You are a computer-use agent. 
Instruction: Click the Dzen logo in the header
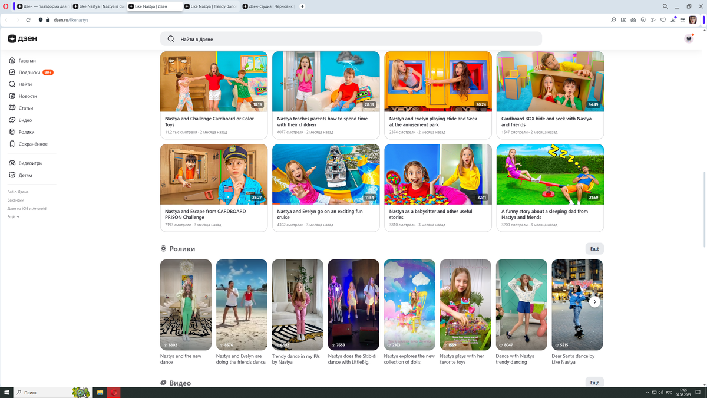coord(22,39)
